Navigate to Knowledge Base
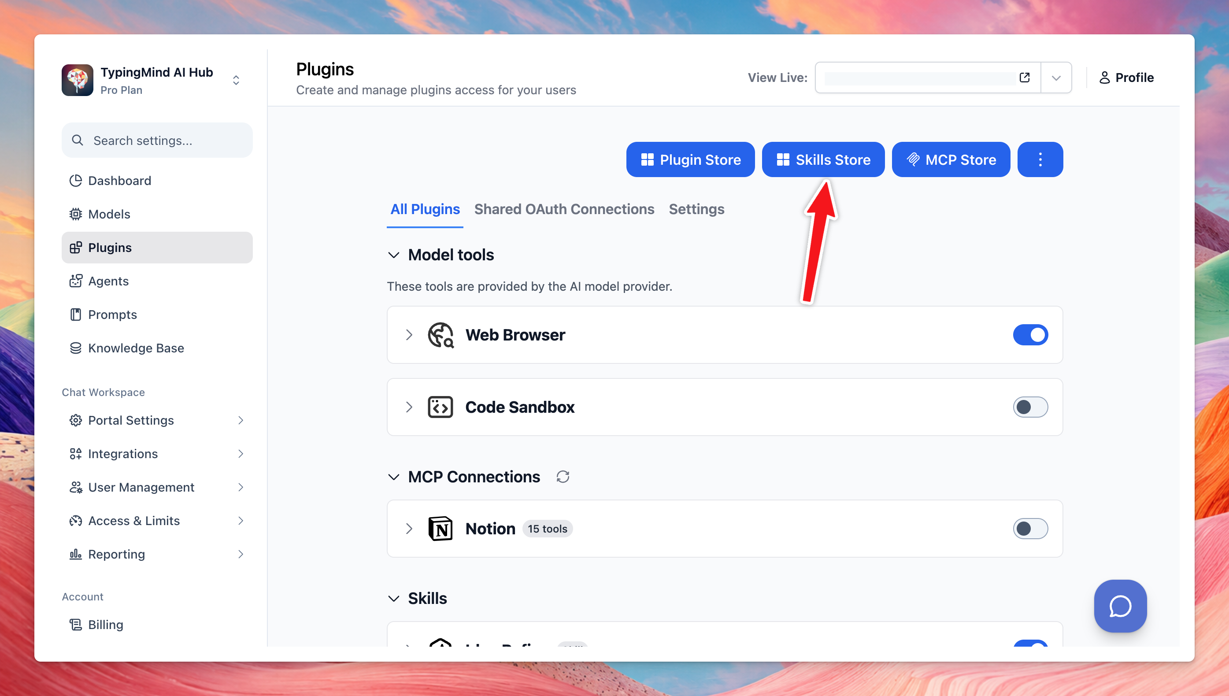The image size is (1229, 696). pos(157,348)
